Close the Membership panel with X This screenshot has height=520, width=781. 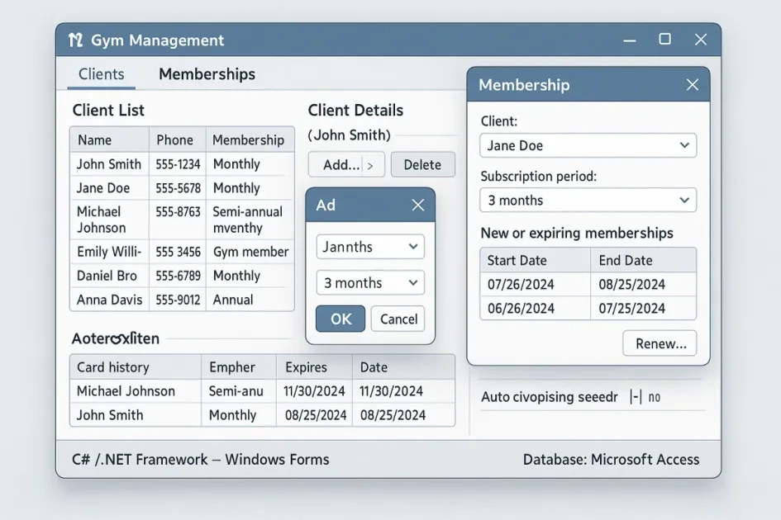[693, 85]
